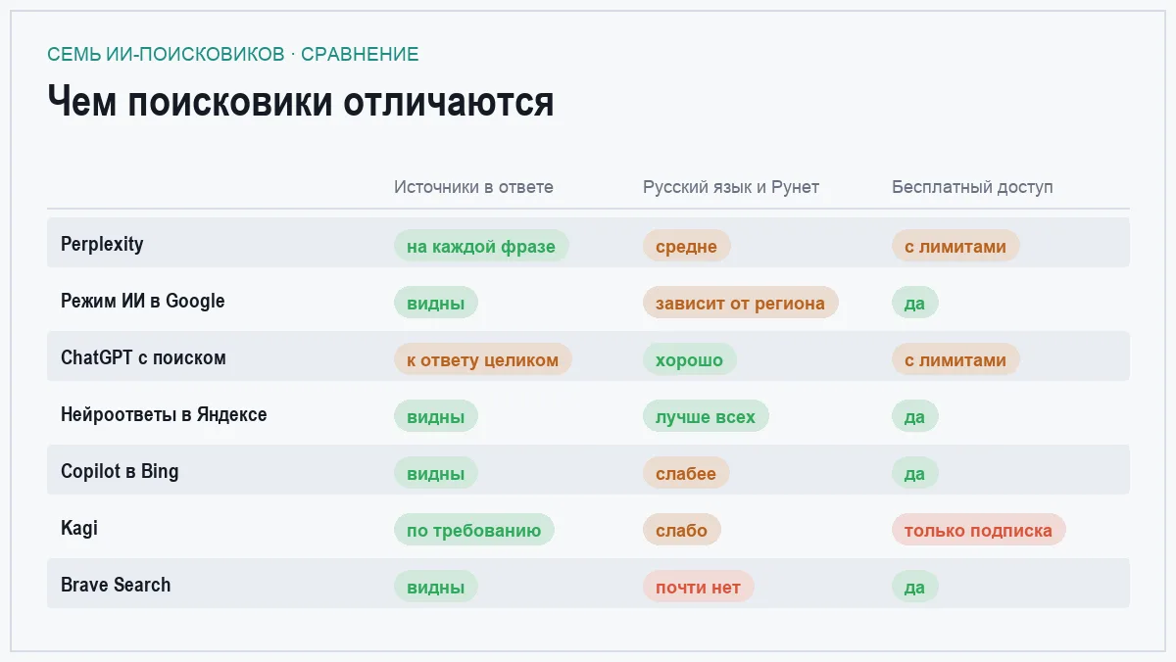This screenshot has width=1176, height=662.
Task: Click column header 'Русский язык и Рунет'
Action: (731, 187)
